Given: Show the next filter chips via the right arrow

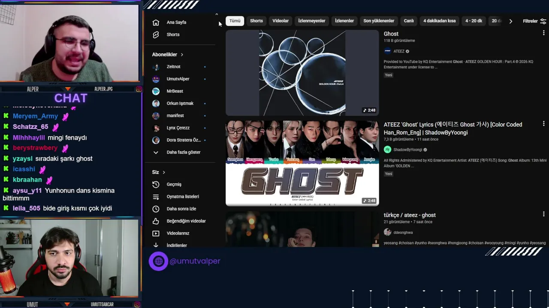Looking at the screenshot, I should point(510,21).
